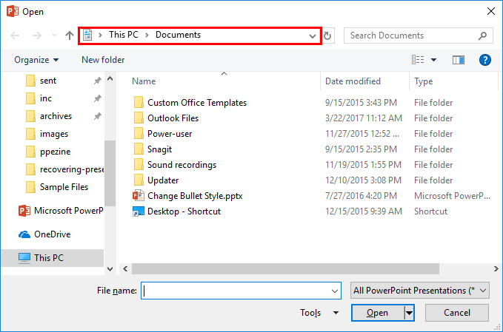
Task: Click horizontal scrollbar left arrow
Action: (x=125, y=269)
